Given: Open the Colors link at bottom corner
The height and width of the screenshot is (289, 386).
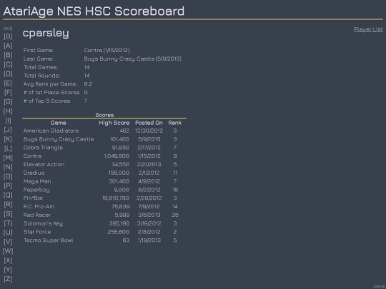Looking at the screenshot, I should click(380, 286).
